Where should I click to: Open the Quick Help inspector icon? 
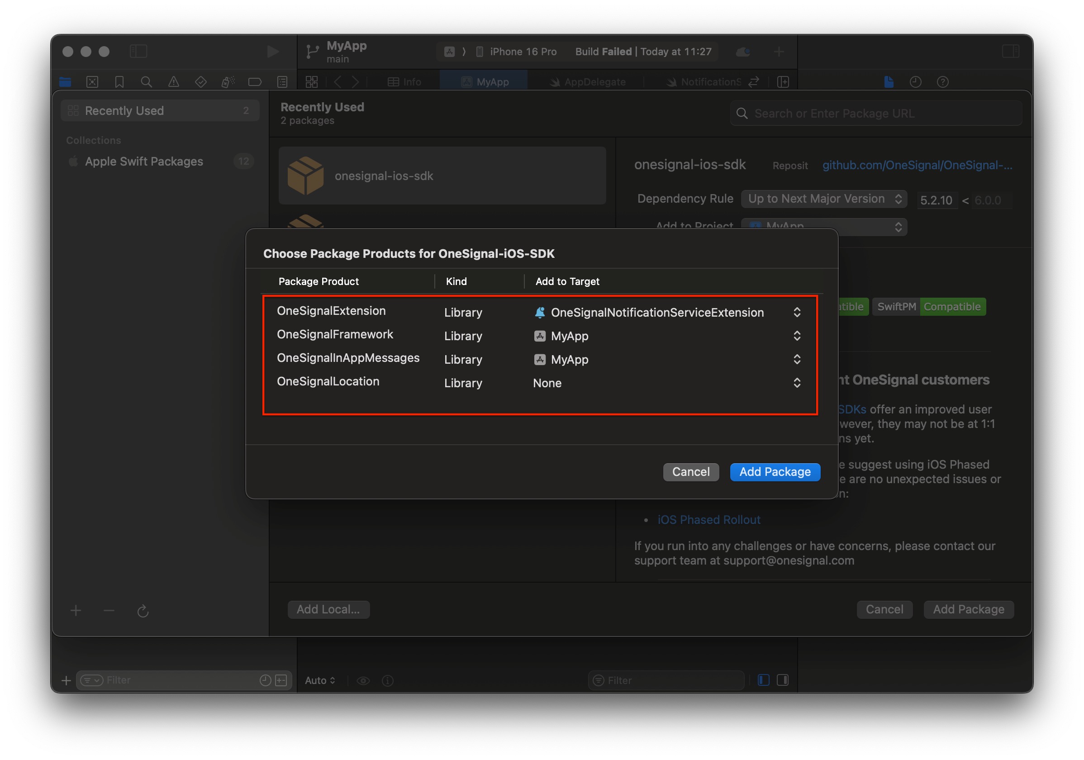click(943, 82)
